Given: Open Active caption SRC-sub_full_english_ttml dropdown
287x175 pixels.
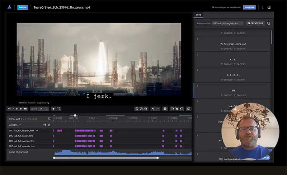Looking at the screenshot, I should [227, 23].
